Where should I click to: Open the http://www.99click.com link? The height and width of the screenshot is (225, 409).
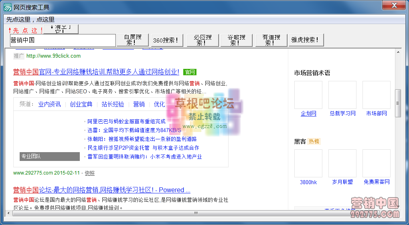click(x=53, y=56)
